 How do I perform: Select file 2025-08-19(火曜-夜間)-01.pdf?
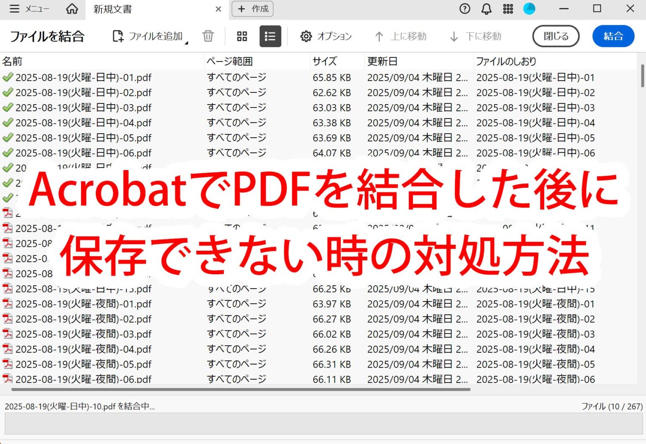point(84,304)
